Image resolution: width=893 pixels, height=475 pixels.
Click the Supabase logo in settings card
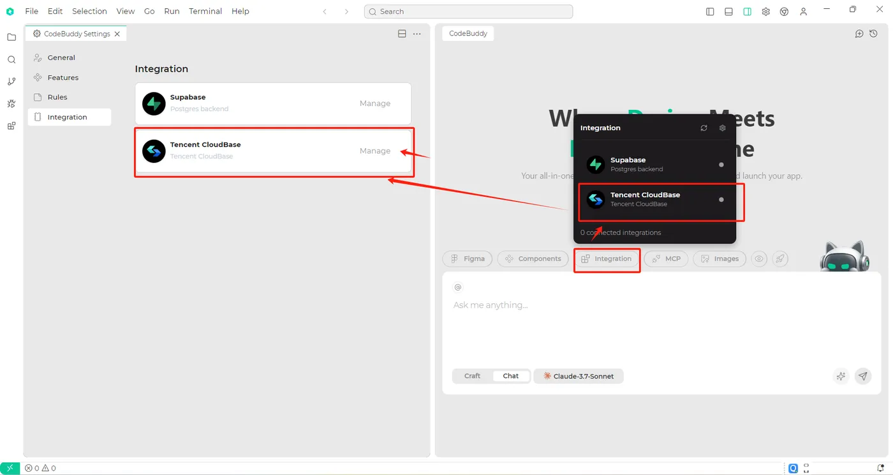(154, 103)
